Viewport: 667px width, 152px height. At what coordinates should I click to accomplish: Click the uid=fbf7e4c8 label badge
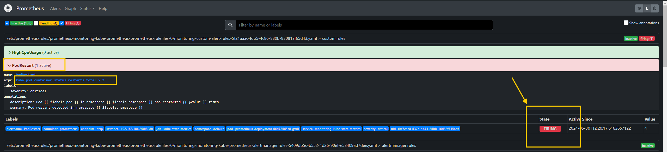(x=425, y=129)
